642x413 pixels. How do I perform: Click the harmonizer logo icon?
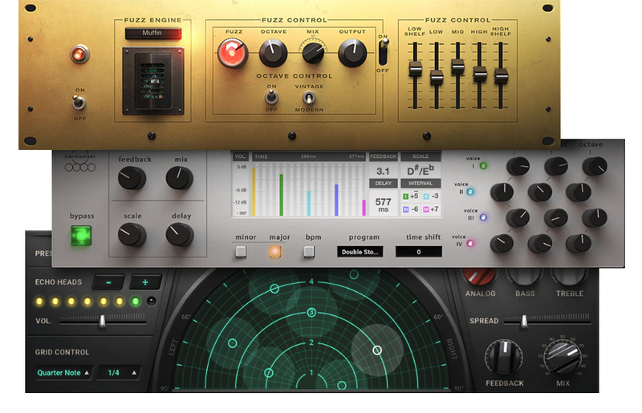coord(80,167)
